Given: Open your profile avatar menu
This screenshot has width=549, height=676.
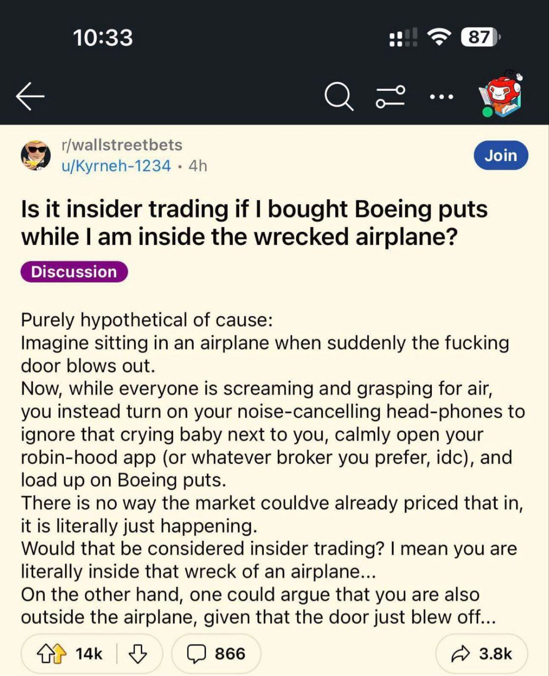Looking at the screenshot, I should (501, 94).
